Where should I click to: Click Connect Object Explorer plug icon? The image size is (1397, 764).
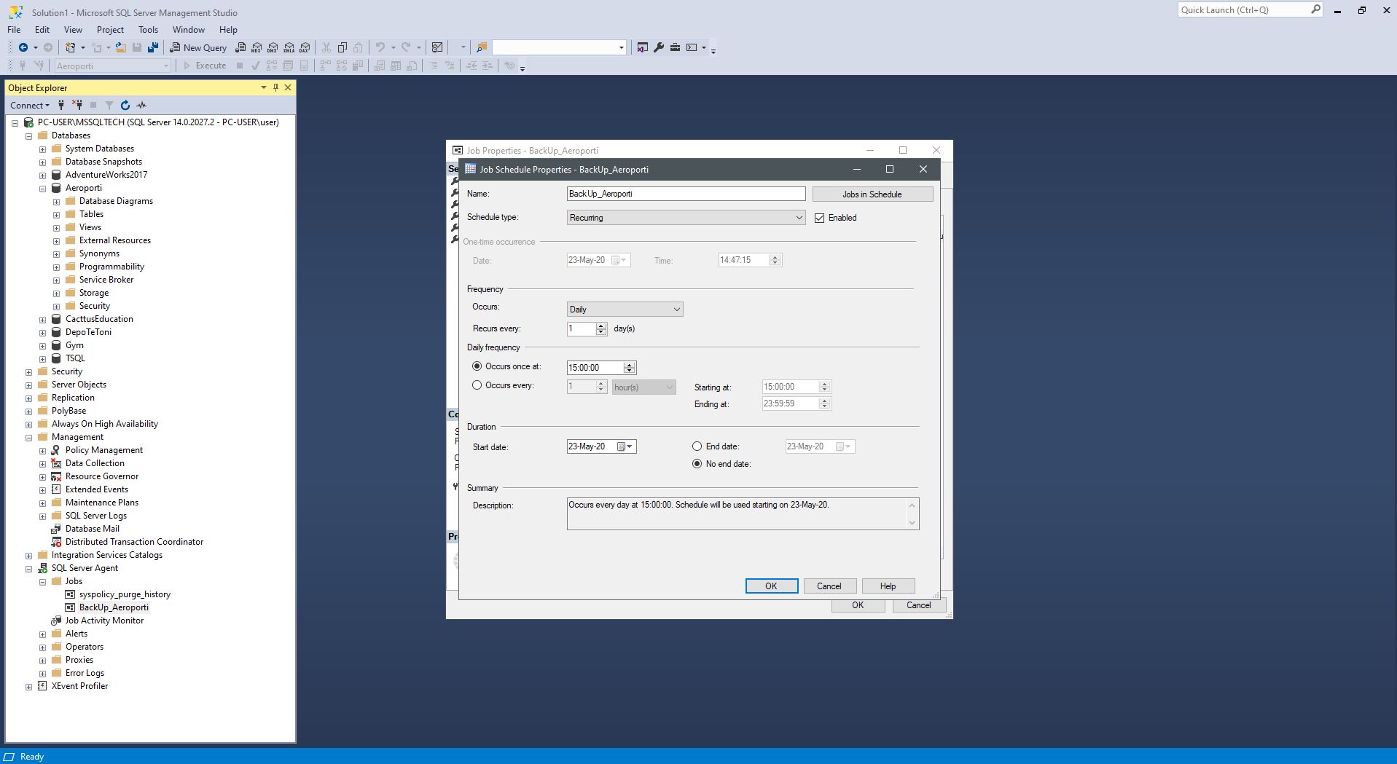(61, 105)
